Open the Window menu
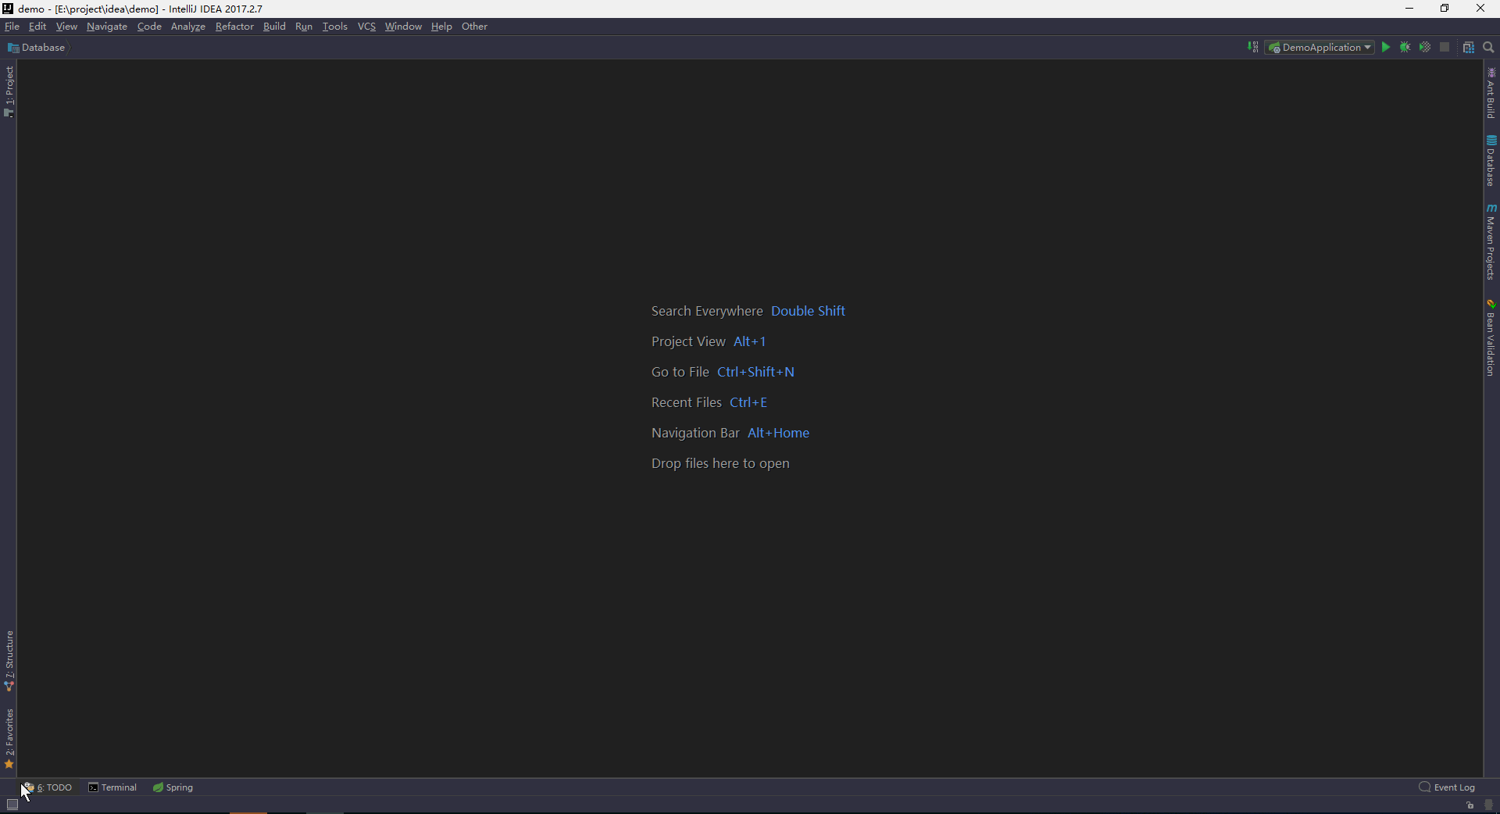 click(x=403, y=27)
